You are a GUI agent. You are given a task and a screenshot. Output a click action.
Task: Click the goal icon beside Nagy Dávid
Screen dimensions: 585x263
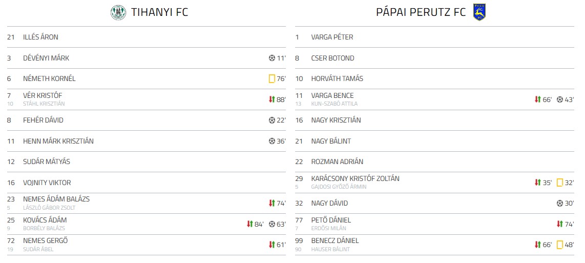click(560, 204)
